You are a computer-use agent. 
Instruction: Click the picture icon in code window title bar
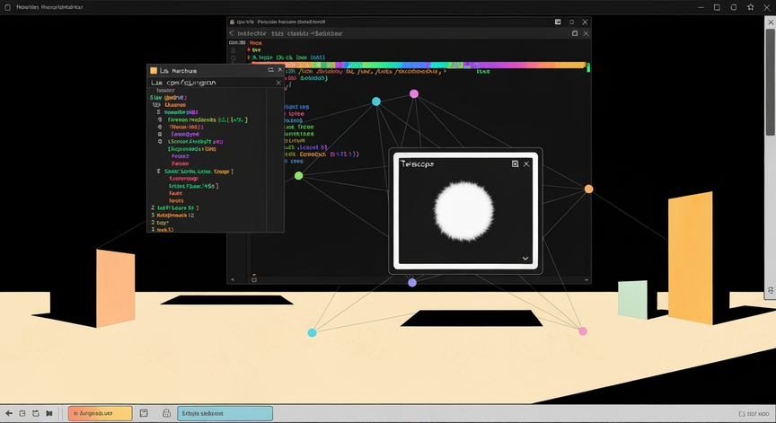pyautogui.click(x=558, y=22)
